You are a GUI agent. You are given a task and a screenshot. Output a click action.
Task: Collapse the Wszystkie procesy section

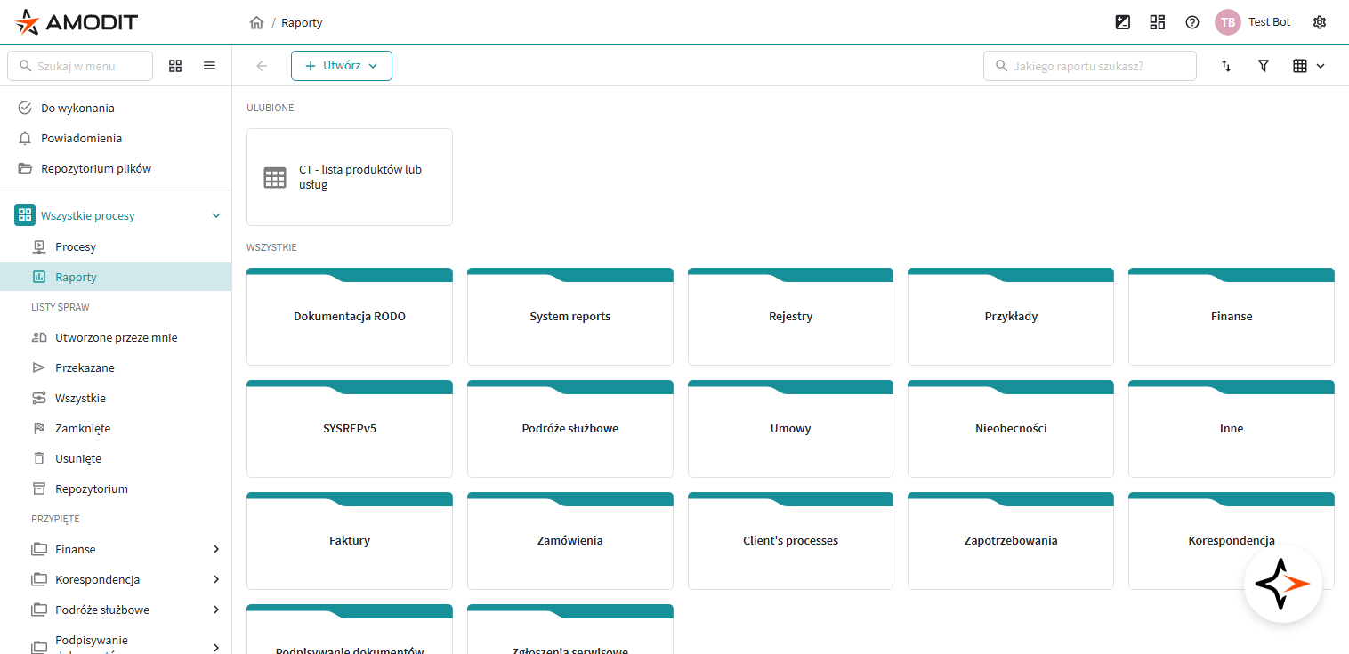point(215,215)
